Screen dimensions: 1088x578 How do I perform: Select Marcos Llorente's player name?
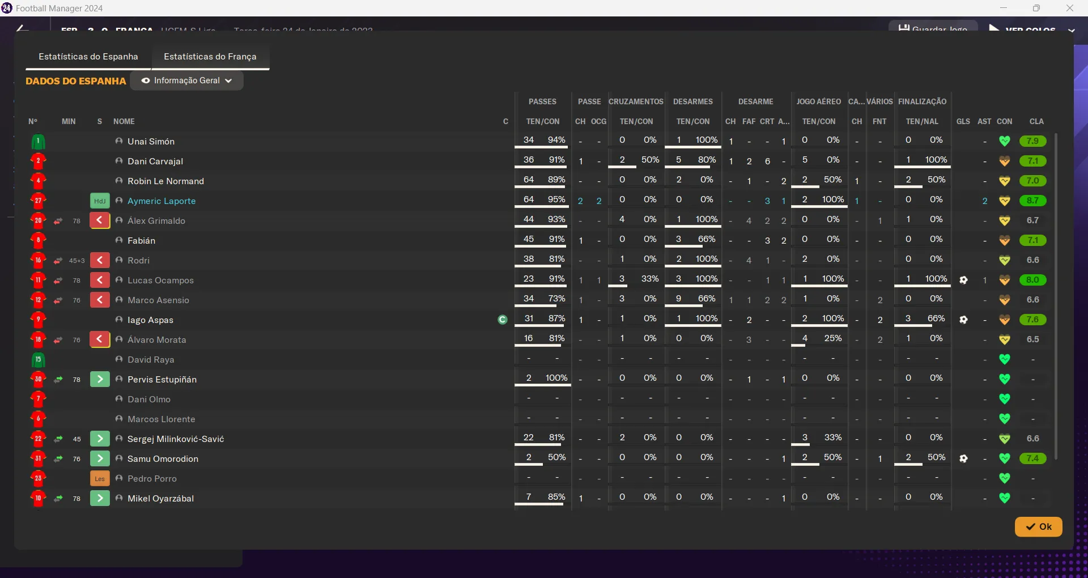[x=161, y=419]
